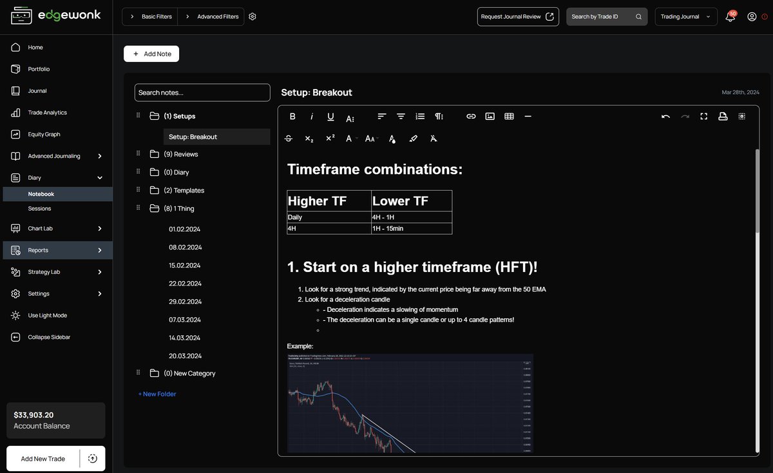Click the + New Folder link
This screenshot has width=773, height=473.
157,394
